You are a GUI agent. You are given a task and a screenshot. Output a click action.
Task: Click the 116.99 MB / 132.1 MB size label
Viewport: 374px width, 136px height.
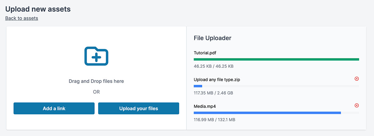pyautogui.click(x=214, y=120)
